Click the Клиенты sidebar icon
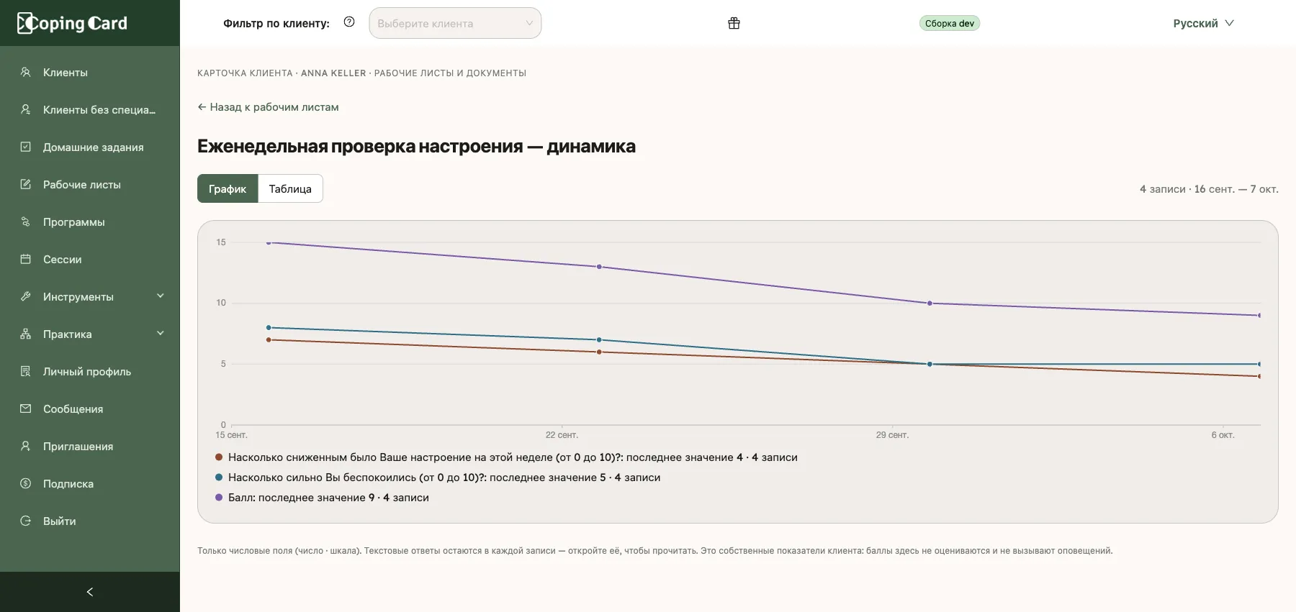Screen dimensions: 1296x612 coord(26,72)
